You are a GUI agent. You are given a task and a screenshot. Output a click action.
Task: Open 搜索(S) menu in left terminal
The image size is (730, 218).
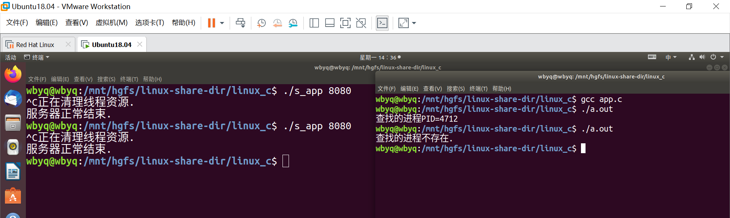click(106, 79)
